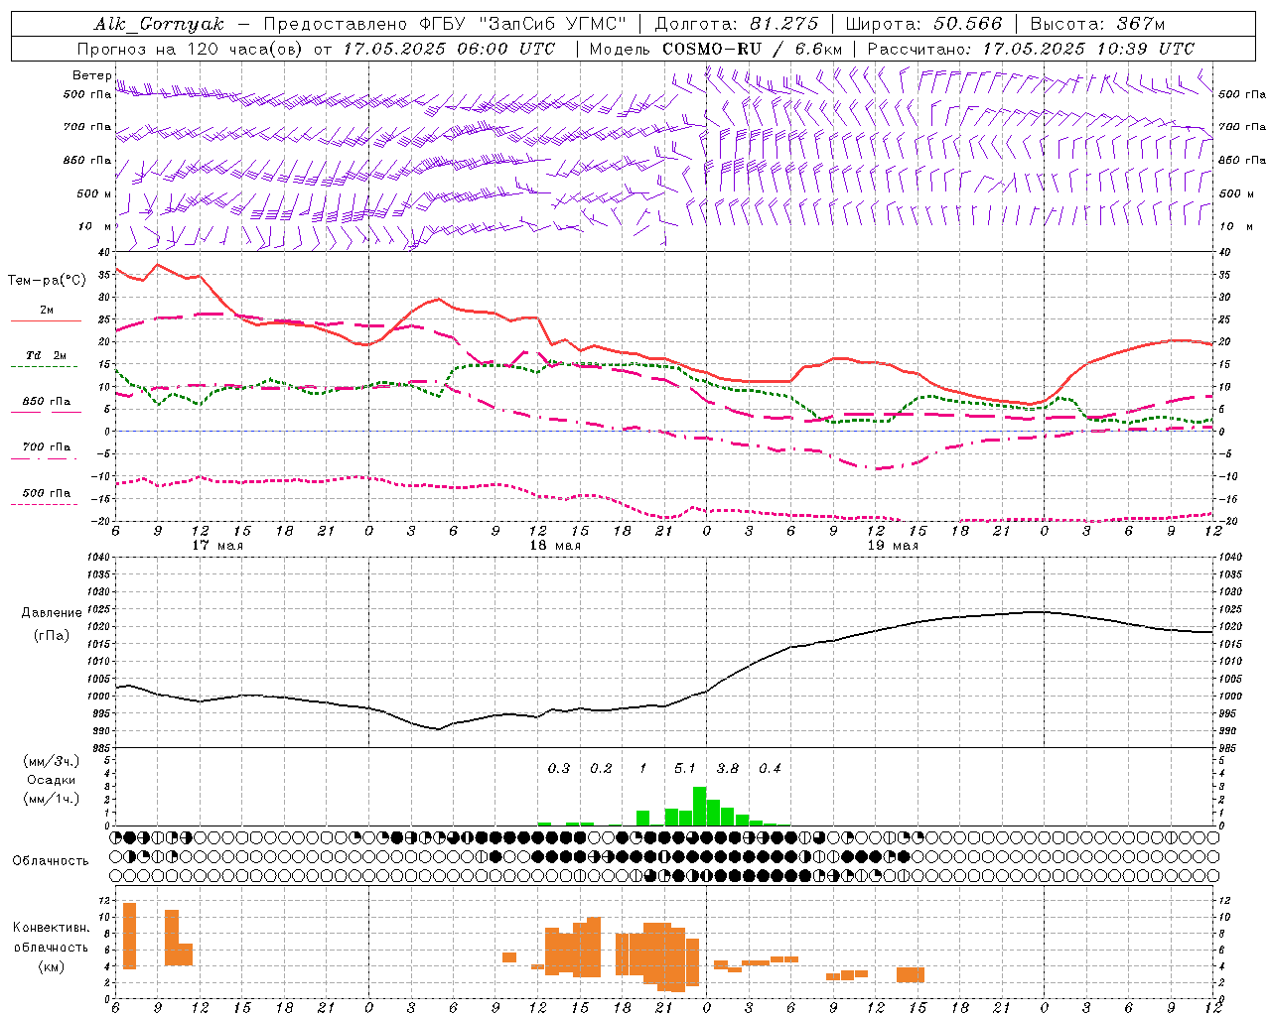Click the Давление panel label

click(52, 613)
